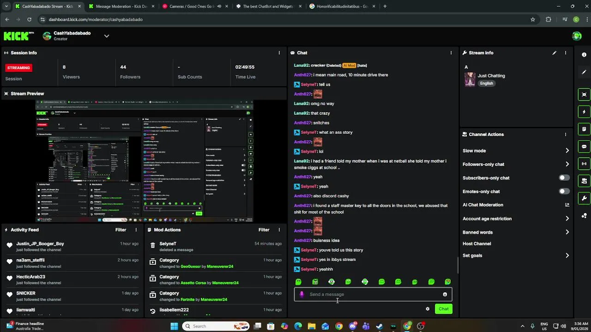Expand Followers-only chat options

(x=567, y=164)
